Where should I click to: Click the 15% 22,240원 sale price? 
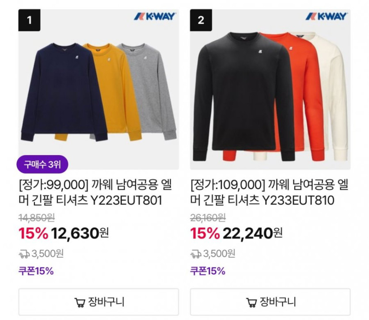(236, 233)
